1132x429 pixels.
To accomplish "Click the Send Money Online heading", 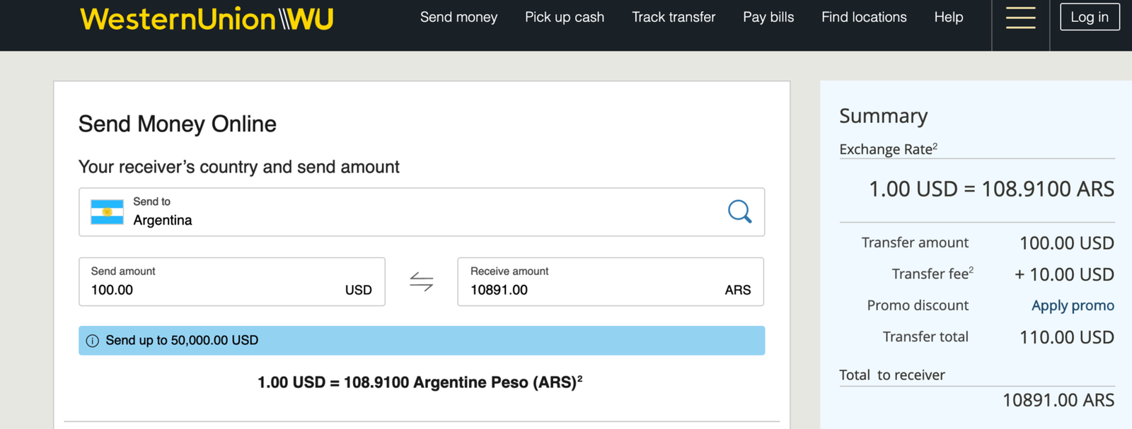I will 178,124.
